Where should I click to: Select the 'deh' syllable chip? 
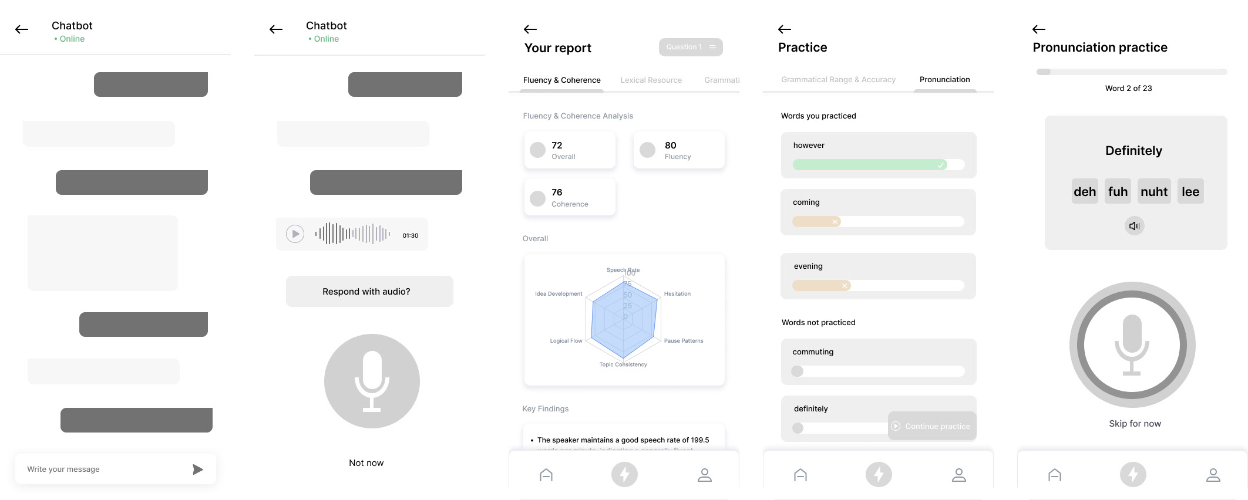click(1084, 191)
